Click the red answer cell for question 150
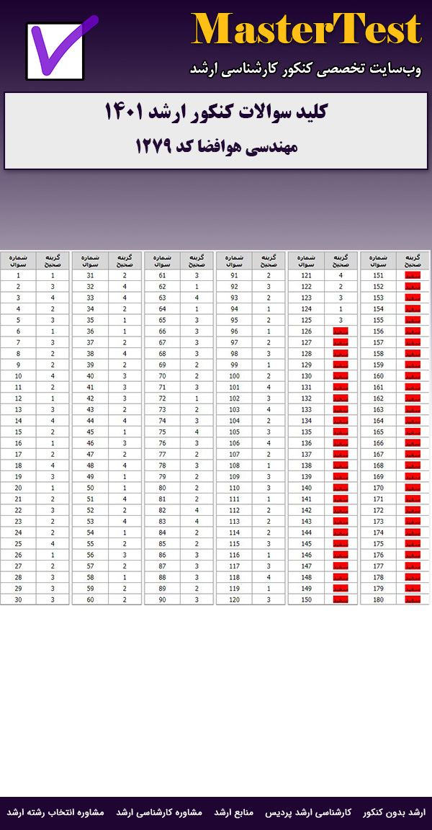This screenshot has width=432, height=830. [341, 599]
